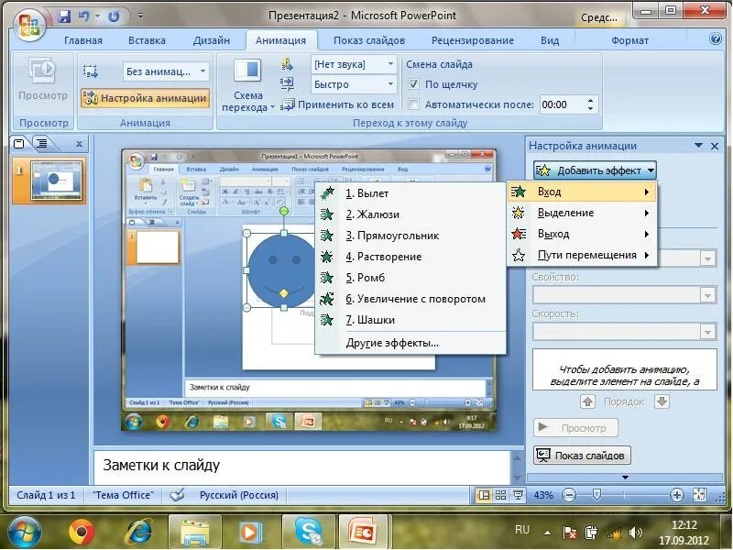Choose the 7. Шашки entrance effect

pyautogui.click(x=410, y=320)
